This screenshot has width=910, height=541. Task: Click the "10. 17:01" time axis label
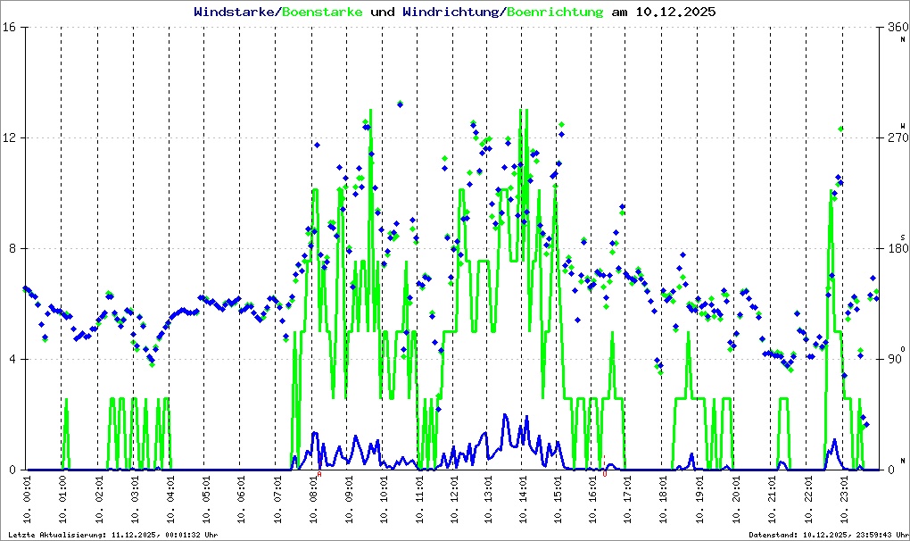pos(625,498)
